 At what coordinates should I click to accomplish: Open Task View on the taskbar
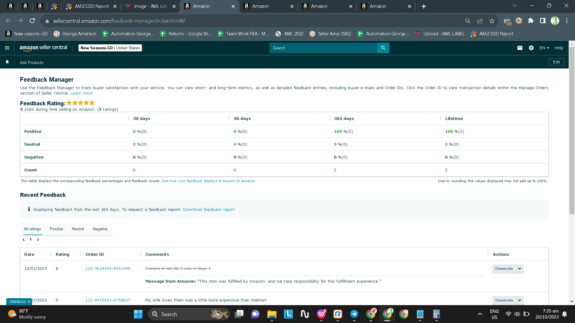click(x=239, y=314)
